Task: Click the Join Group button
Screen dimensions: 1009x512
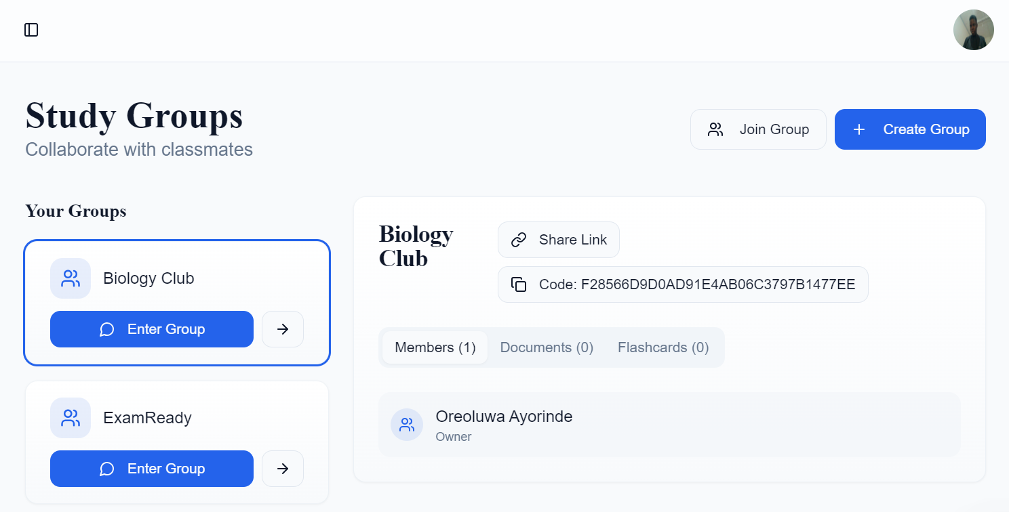Action: point(758,129)
